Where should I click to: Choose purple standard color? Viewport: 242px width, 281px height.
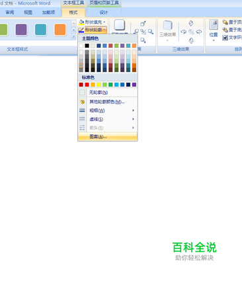click(x=134, y=85)
